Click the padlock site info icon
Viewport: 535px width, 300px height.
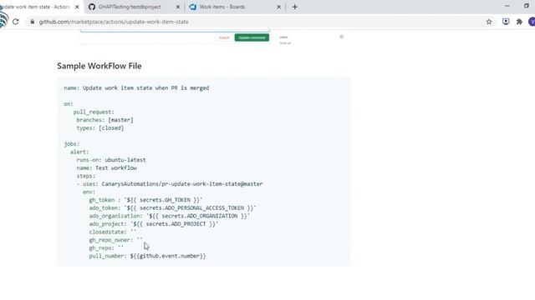tap(33, 22)
